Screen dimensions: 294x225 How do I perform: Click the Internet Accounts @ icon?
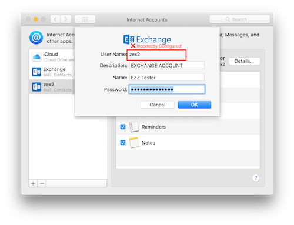click(x=36, y=38)
